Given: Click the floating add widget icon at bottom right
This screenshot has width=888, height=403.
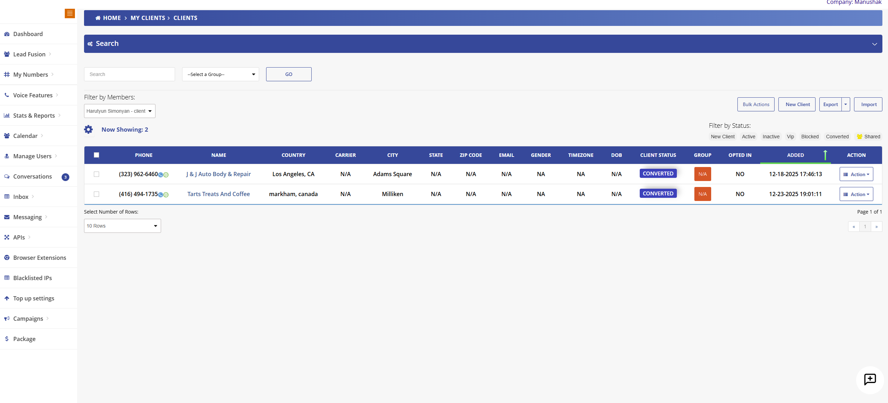Looking at the screenshot, I should click(x=869, y=380).
